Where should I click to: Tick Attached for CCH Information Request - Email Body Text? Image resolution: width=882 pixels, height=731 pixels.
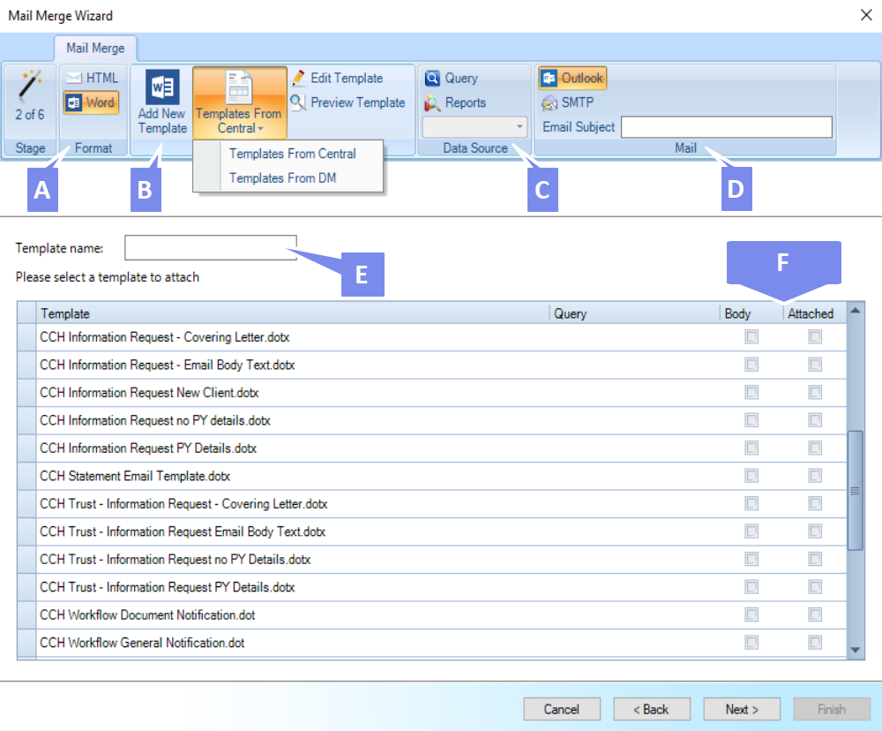[x=815, y=365]
